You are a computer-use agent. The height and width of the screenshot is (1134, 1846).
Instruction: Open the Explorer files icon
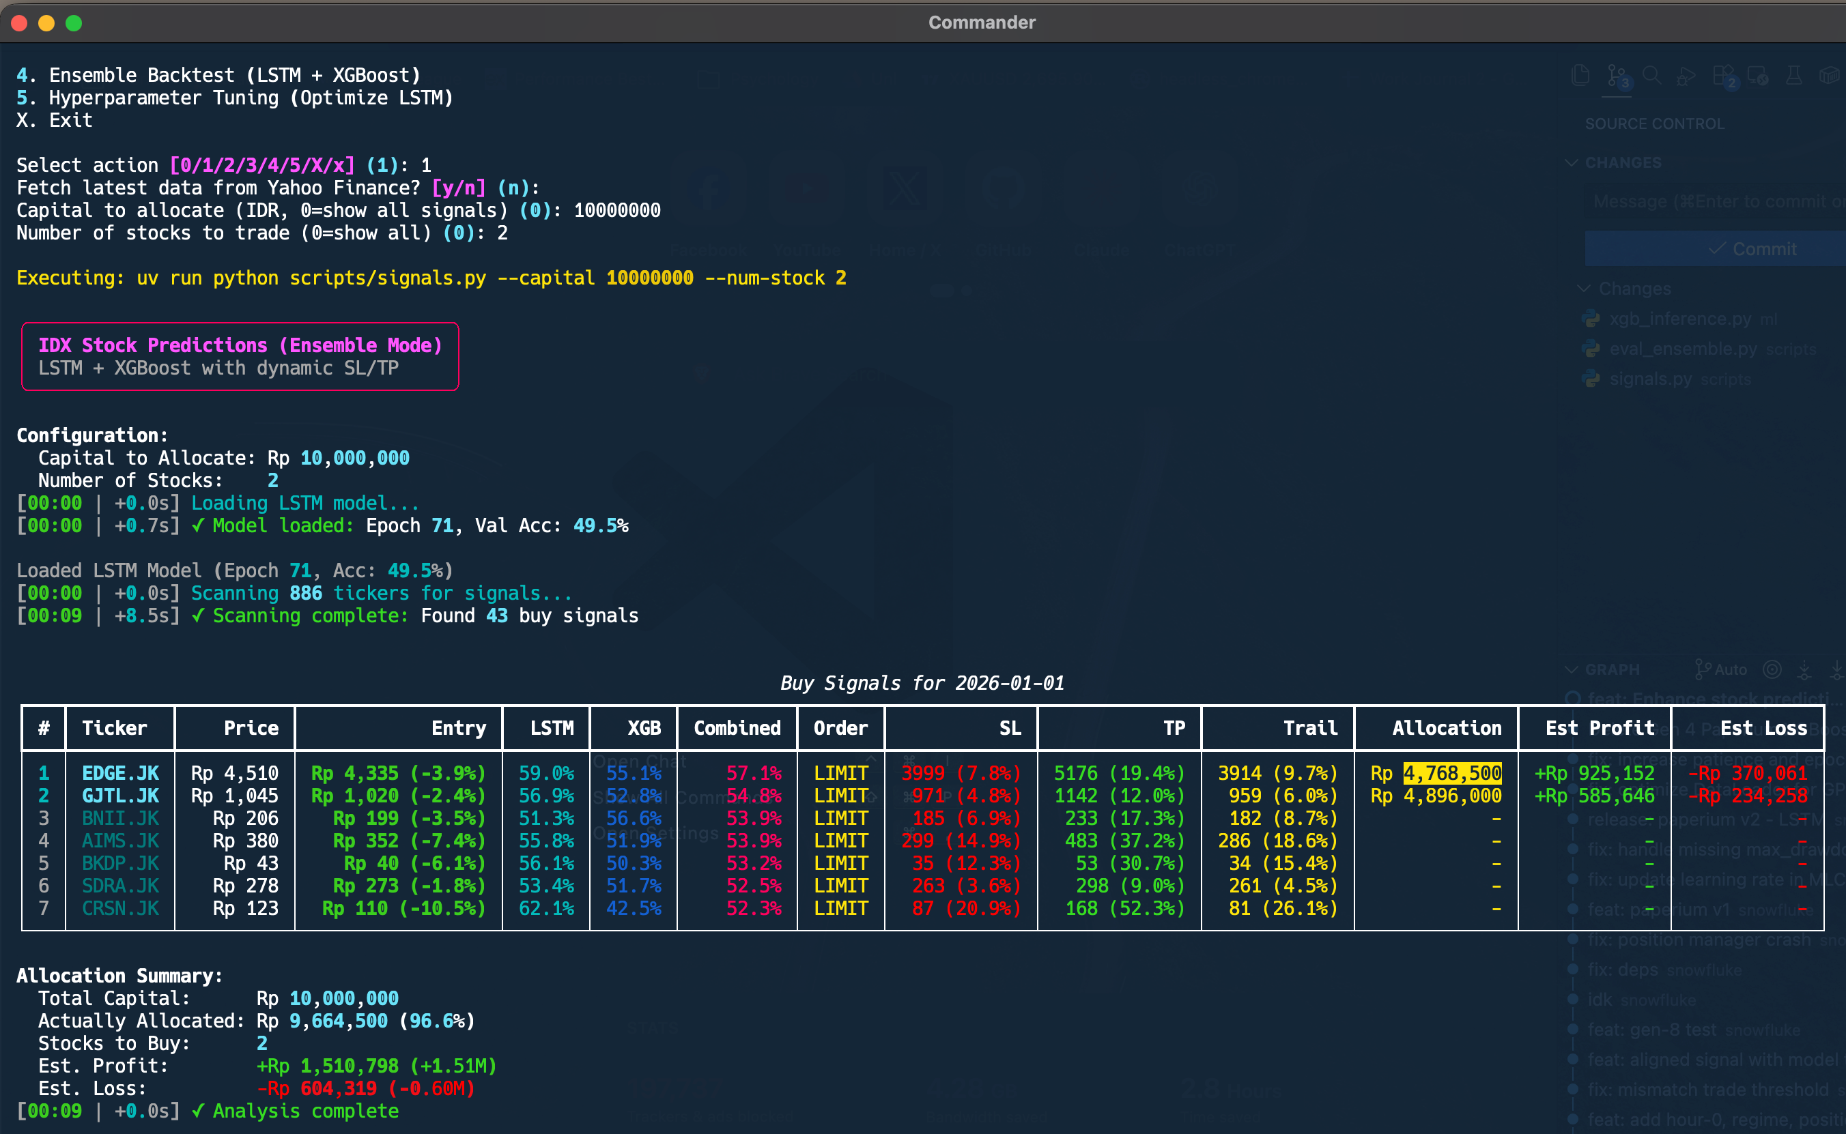(1581, 75)
